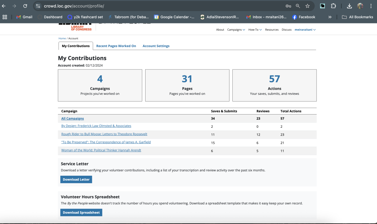Click the zoom magnifier icon in address bar
The width and height of the screenshot is (377, 224).
tap(298, 6)
